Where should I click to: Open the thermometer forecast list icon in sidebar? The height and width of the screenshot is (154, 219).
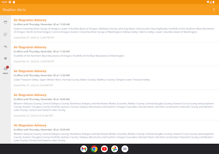6,34
